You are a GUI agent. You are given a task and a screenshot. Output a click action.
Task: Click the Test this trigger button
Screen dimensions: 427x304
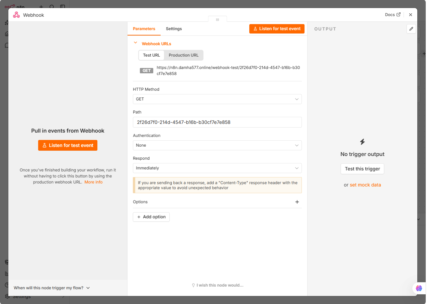point(362,169)
